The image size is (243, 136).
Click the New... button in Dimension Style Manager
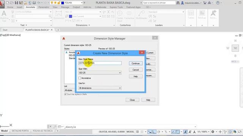click(x=150, y=59)
